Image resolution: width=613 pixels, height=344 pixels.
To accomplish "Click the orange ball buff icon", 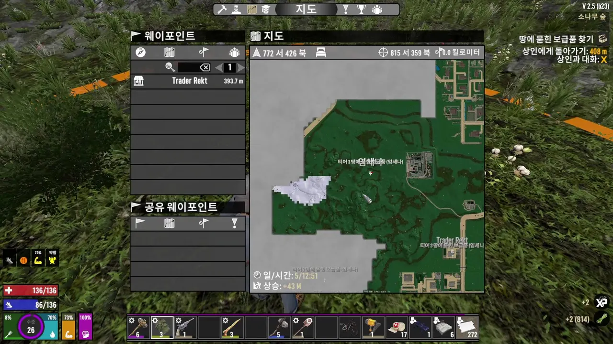I will (24, 260).
